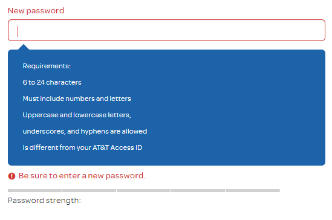
Task: Click the third password strength bar segment
Action: click(143, 190)
